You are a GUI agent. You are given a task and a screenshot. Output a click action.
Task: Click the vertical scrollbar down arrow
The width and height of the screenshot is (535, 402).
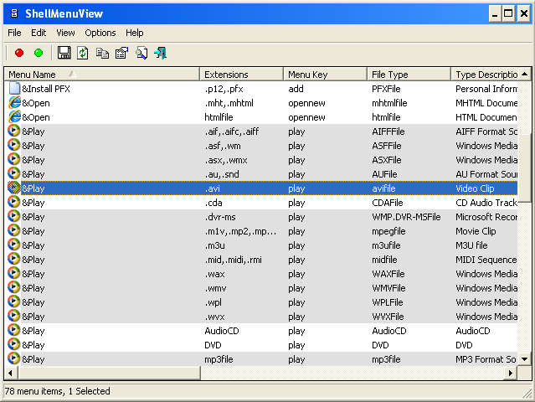524,358
